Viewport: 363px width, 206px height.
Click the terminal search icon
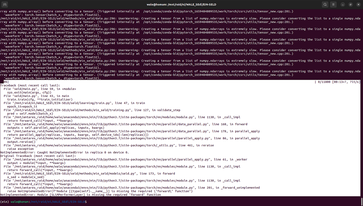325,4
